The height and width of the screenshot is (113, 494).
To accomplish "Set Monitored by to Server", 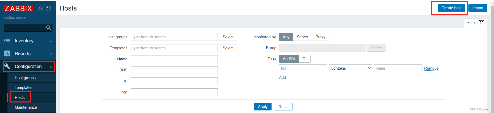I will [x=302, y=37].
